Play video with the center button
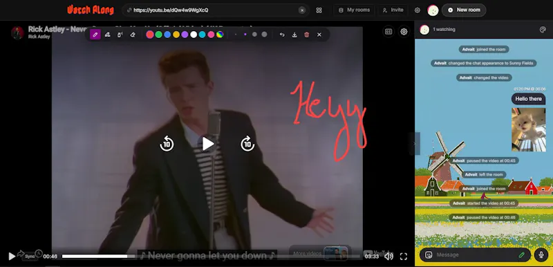The height and width of the screenshot is (267, 553). [x=208, y=144]
